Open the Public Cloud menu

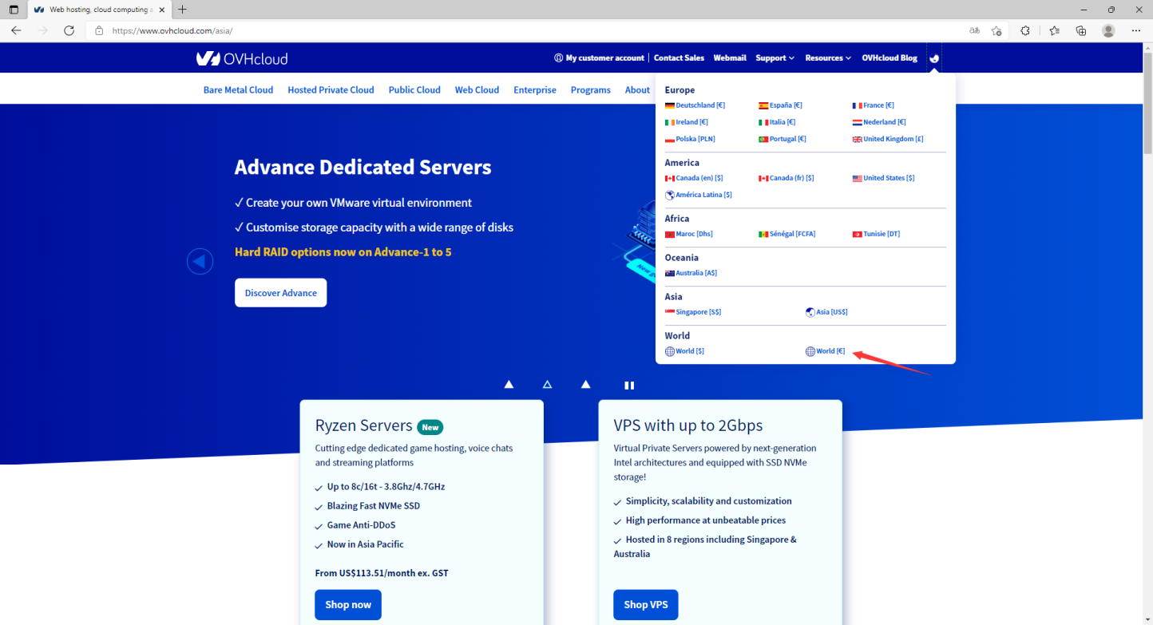[x=414, y=90]
